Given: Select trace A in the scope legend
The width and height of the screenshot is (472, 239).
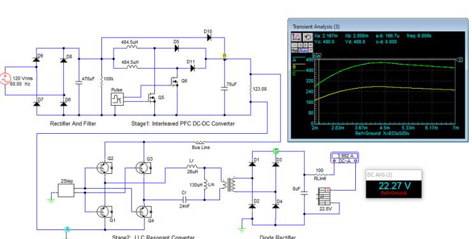Looking at the screenshot, I should [x=294, y=60].
